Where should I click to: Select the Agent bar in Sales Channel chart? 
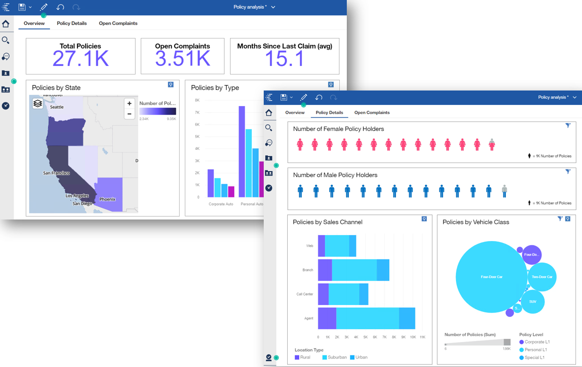pyautogui.click(x=366, y=318)
